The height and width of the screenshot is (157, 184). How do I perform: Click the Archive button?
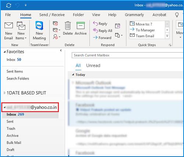(x=81, y=28)
